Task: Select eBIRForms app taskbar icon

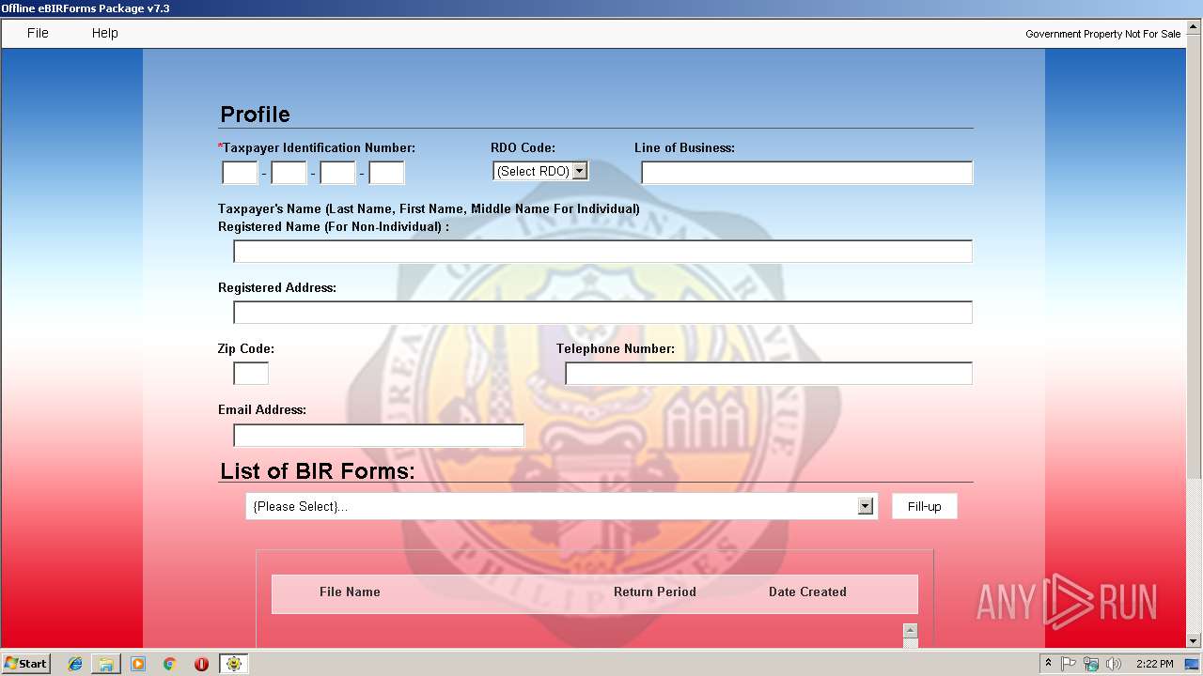Action: tap(233, 664)
